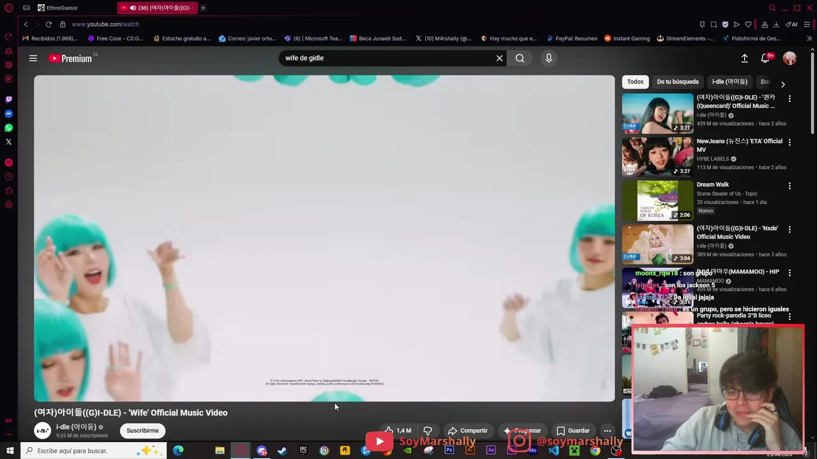This screenshot has height=459, width=817.
Task: Open the 'Recibidos (1.969)' Gmail bookmark
Action: tap(50, 38)
